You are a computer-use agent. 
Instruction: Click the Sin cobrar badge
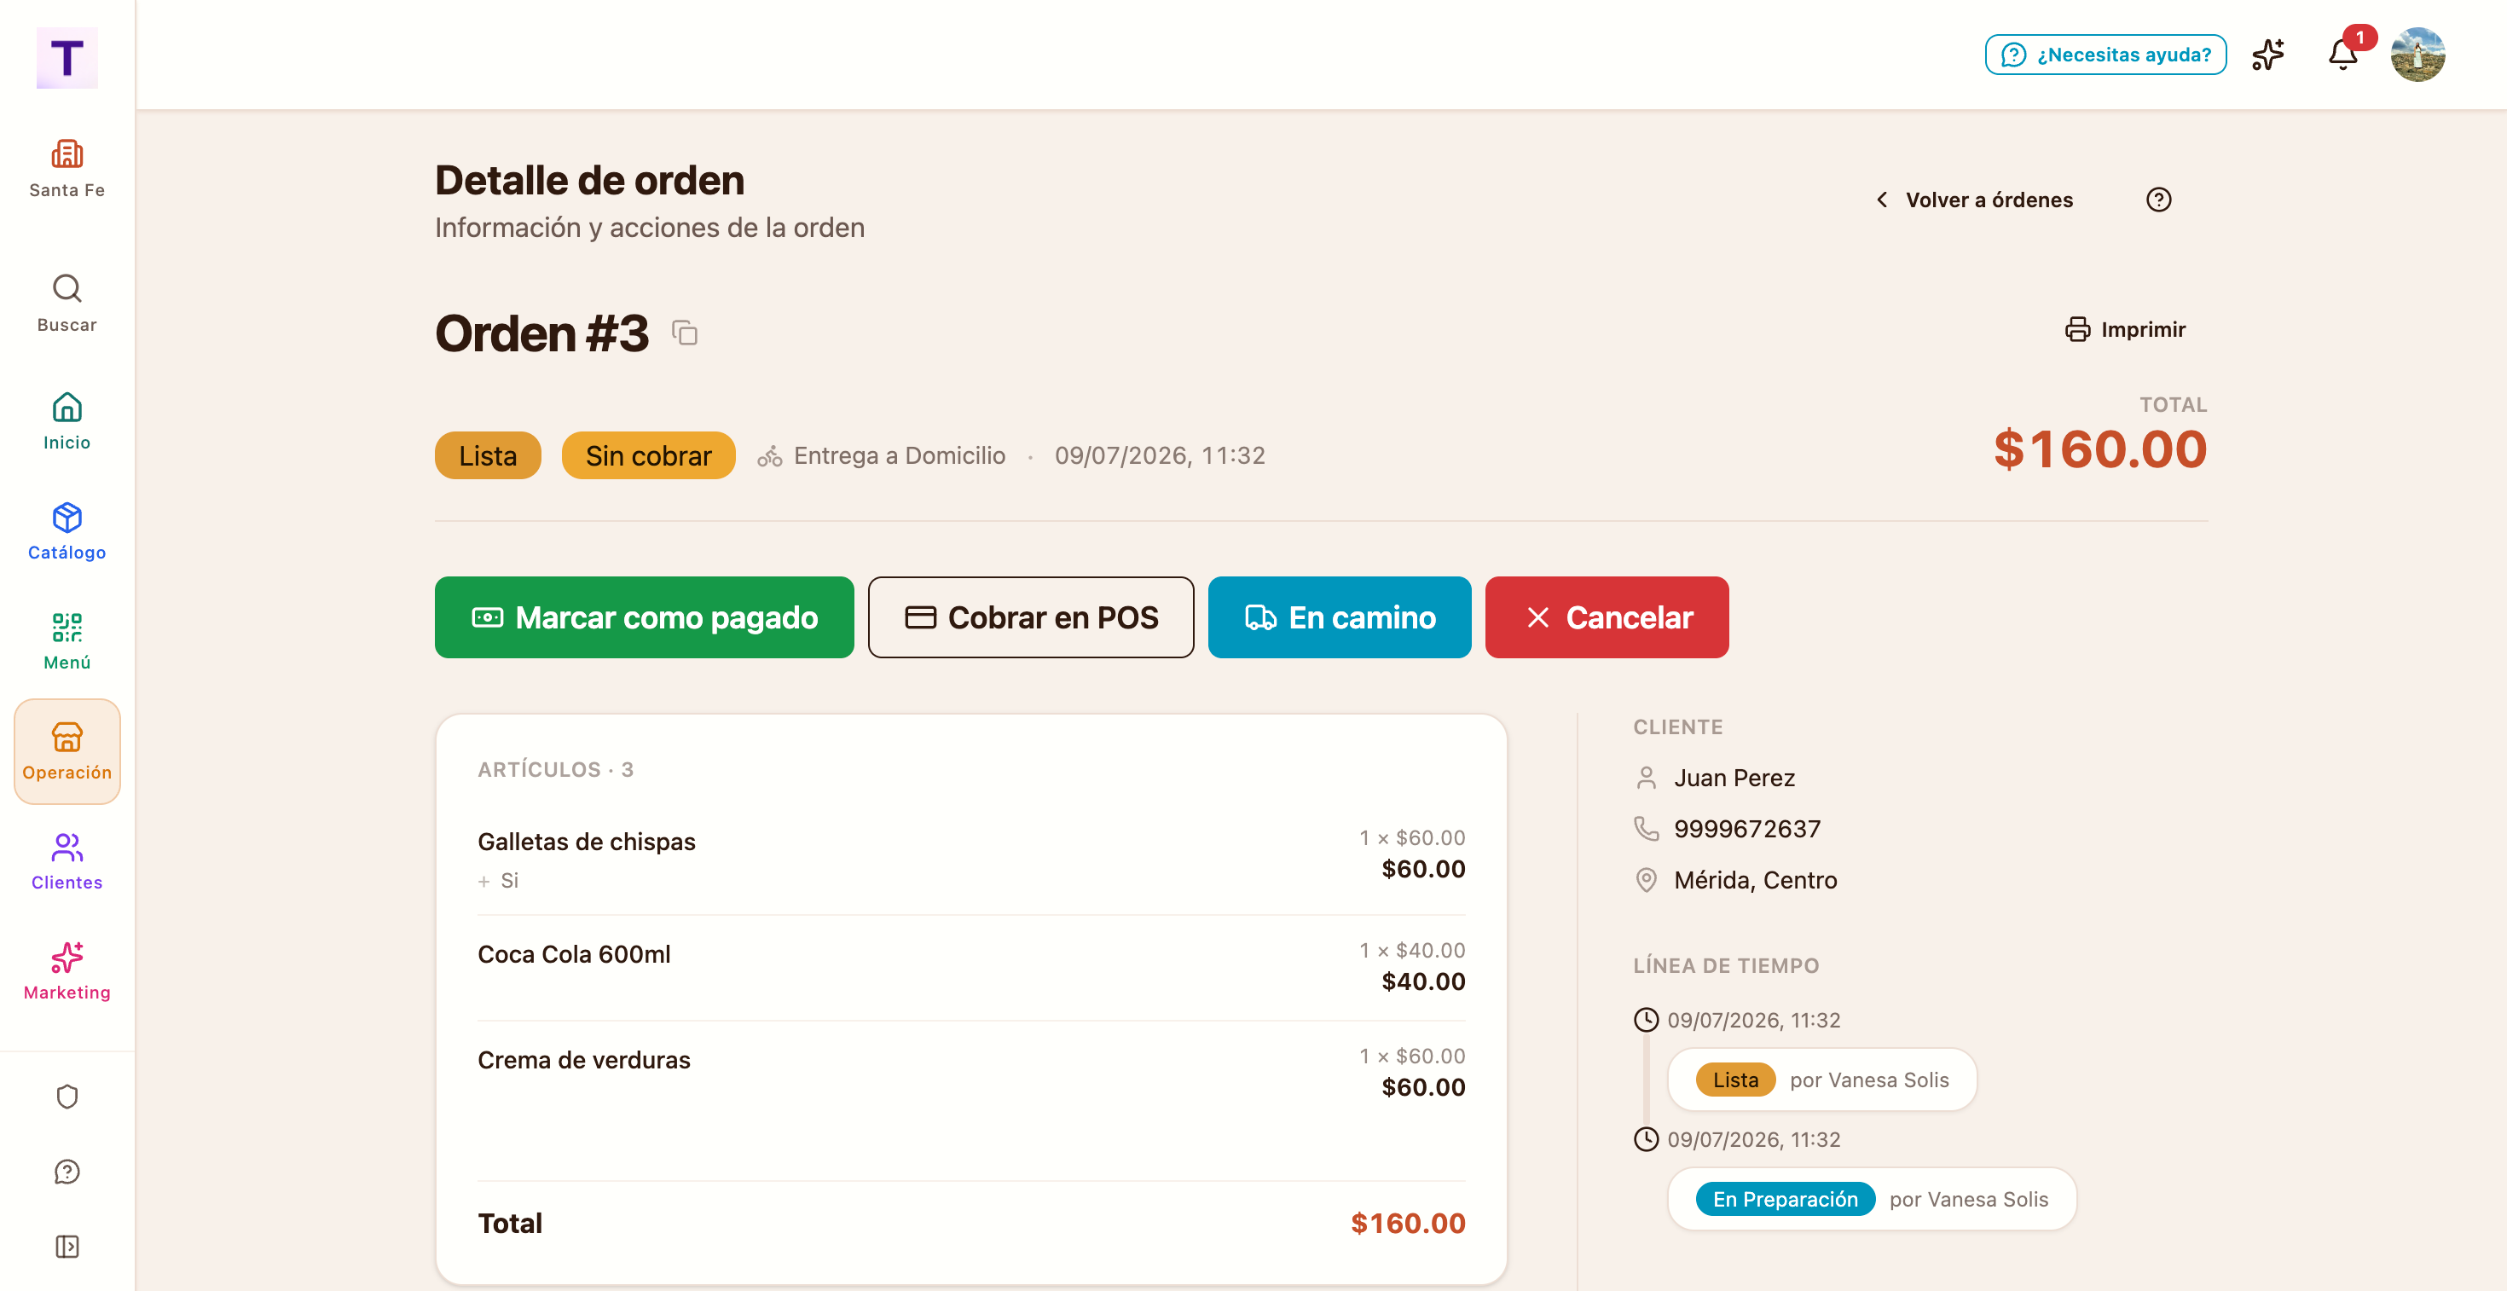(x=648, y=455)
